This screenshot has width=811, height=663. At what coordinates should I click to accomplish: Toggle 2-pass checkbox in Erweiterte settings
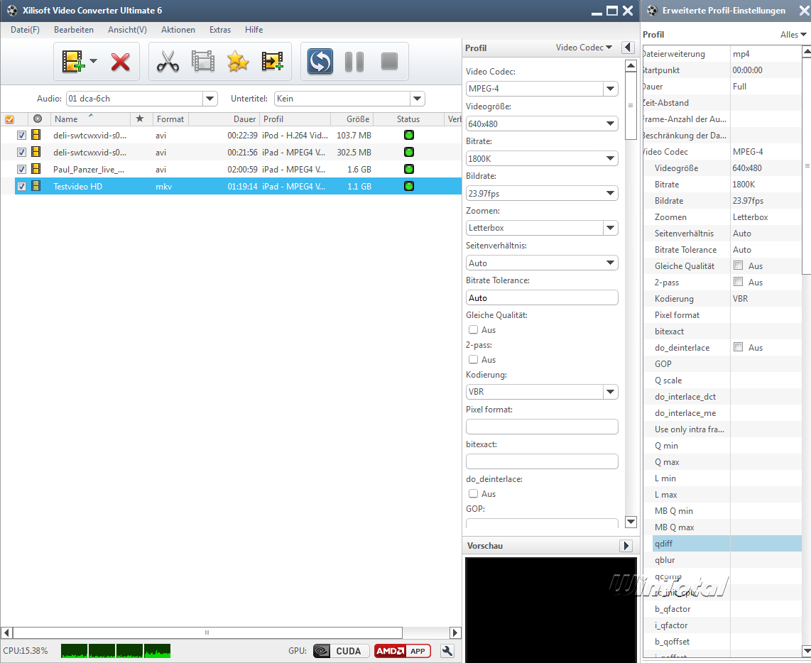click(738, 282)
